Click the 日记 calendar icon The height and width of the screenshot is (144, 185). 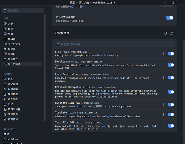[5, 104]
